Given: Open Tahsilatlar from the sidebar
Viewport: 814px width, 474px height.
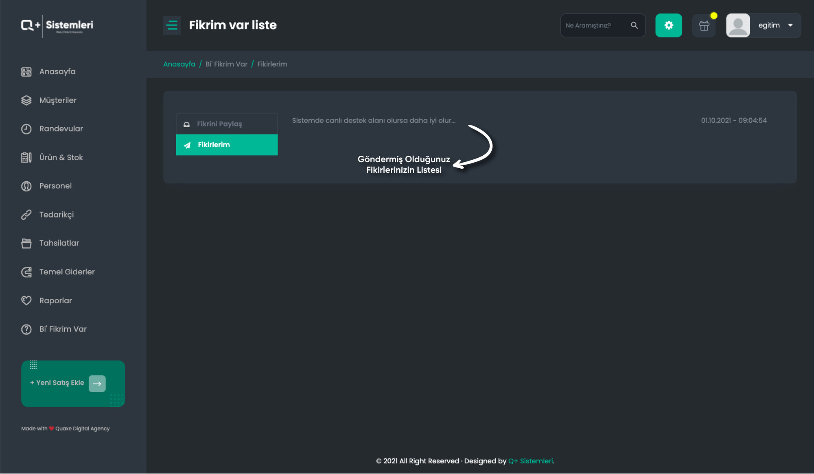Looking at the screenshot, I should tap(59, 243).
